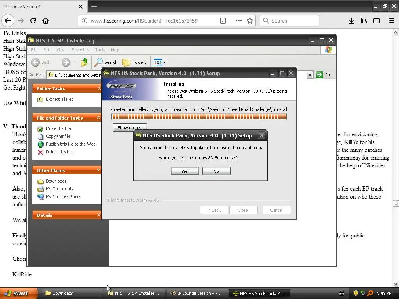Open the Explorer address bar dropdown
This screenshot has width=399, height=299.
(310, 75)
